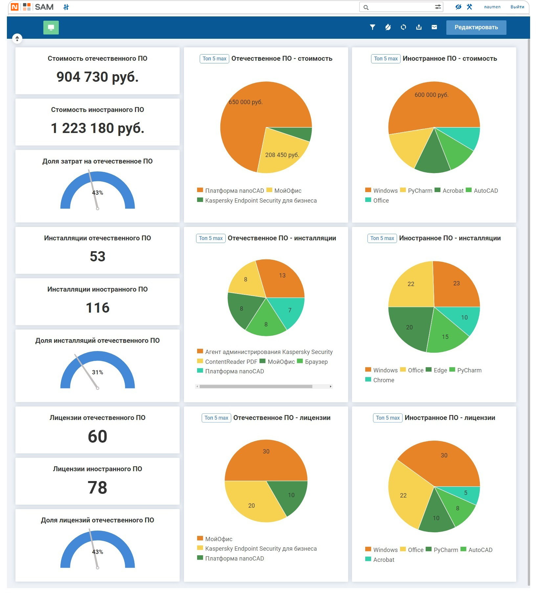Click teal Chrome legend swatch
Viewport: 537px width, 595px height.
(368, 380)
